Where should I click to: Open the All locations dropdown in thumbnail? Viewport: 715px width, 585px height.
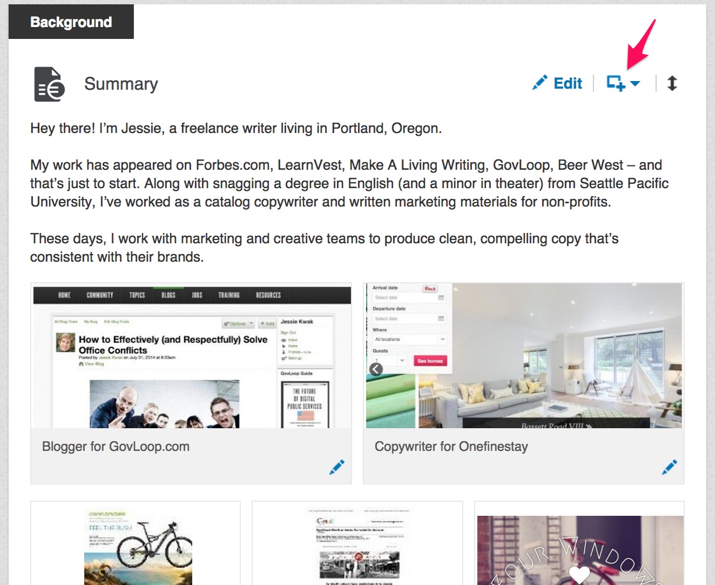point(409,340)
